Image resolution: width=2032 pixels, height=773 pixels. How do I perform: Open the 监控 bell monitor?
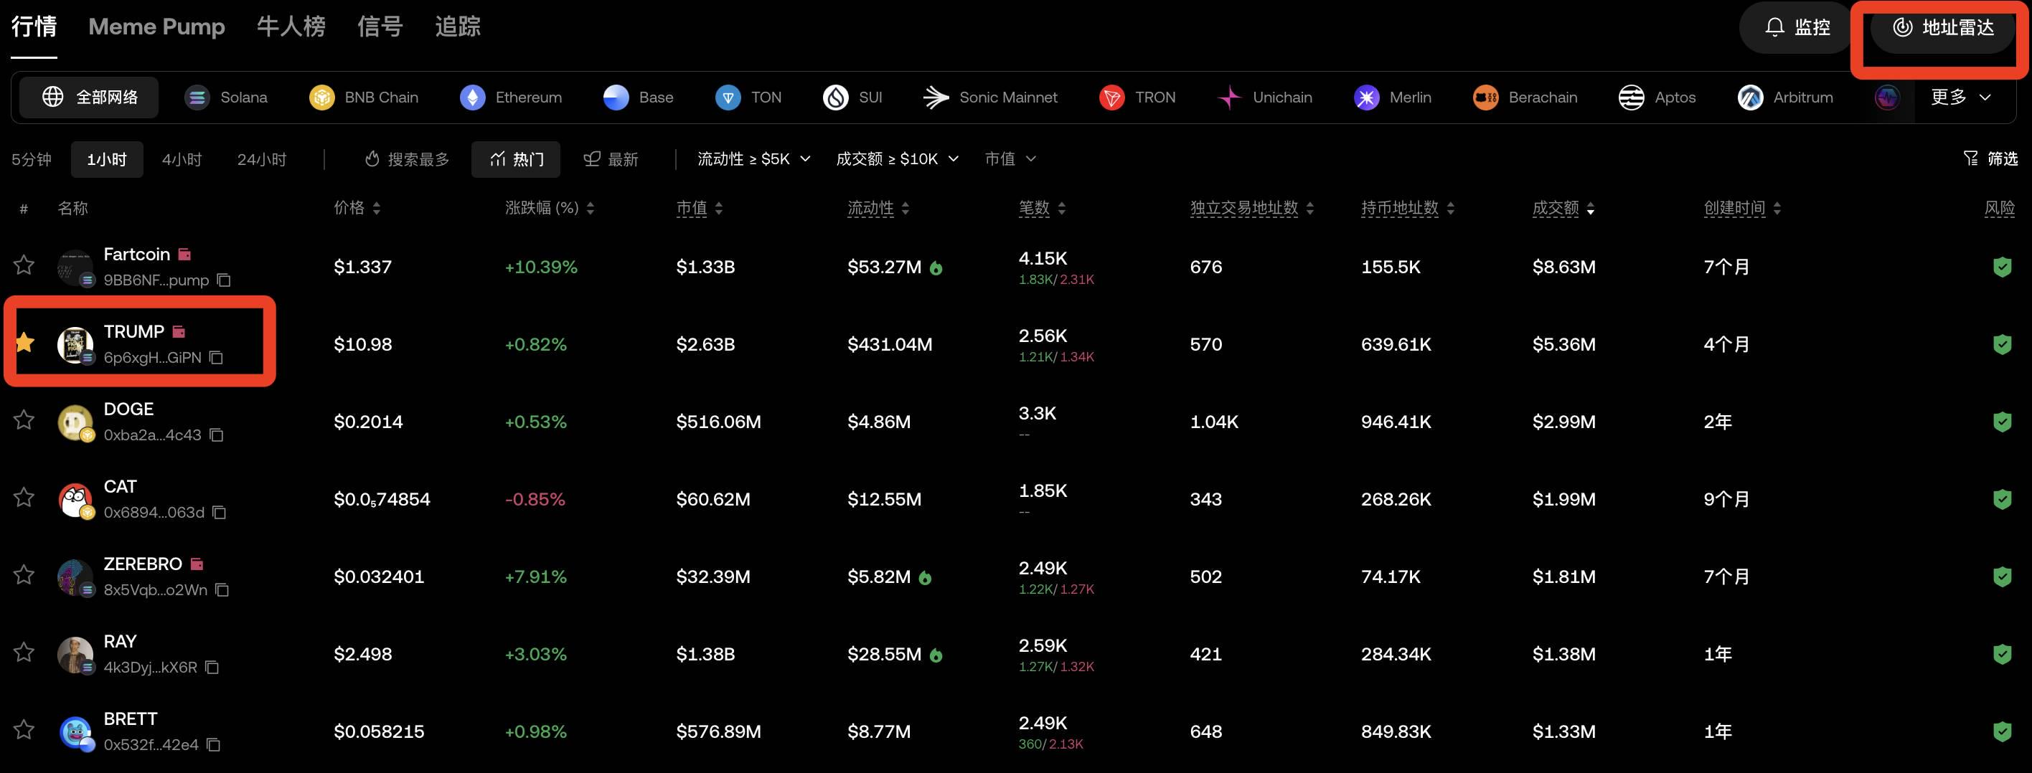click(1797, 27)
